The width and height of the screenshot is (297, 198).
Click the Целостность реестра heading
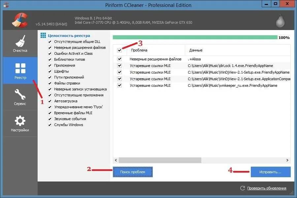click(69, 36)
